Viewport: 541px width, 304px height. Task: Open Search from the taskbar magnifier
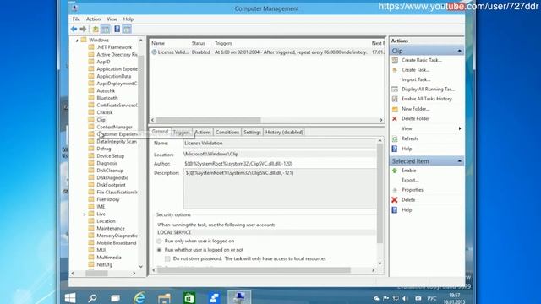click(92, 298)
